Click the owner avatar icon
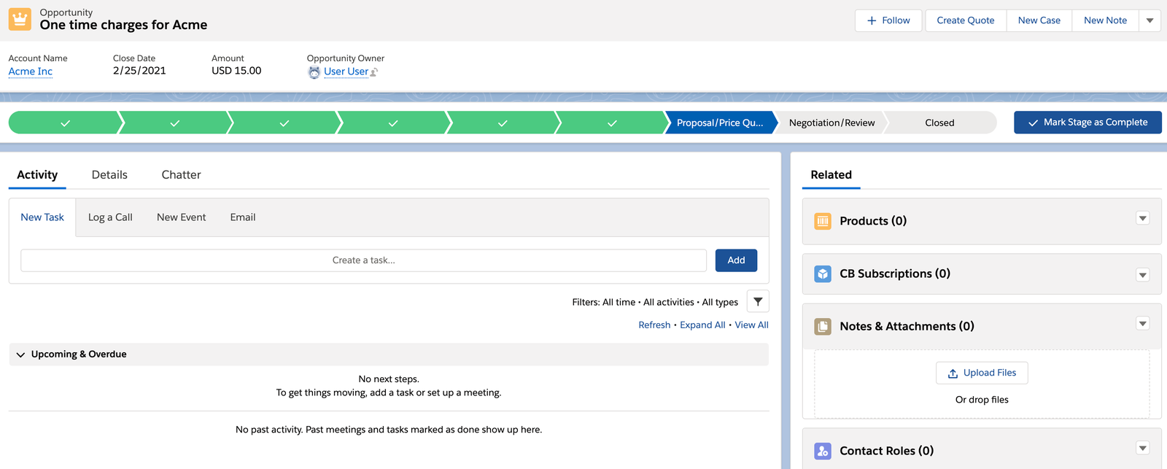This screenshot has width=1167, height=469. [x=314, y=72]
